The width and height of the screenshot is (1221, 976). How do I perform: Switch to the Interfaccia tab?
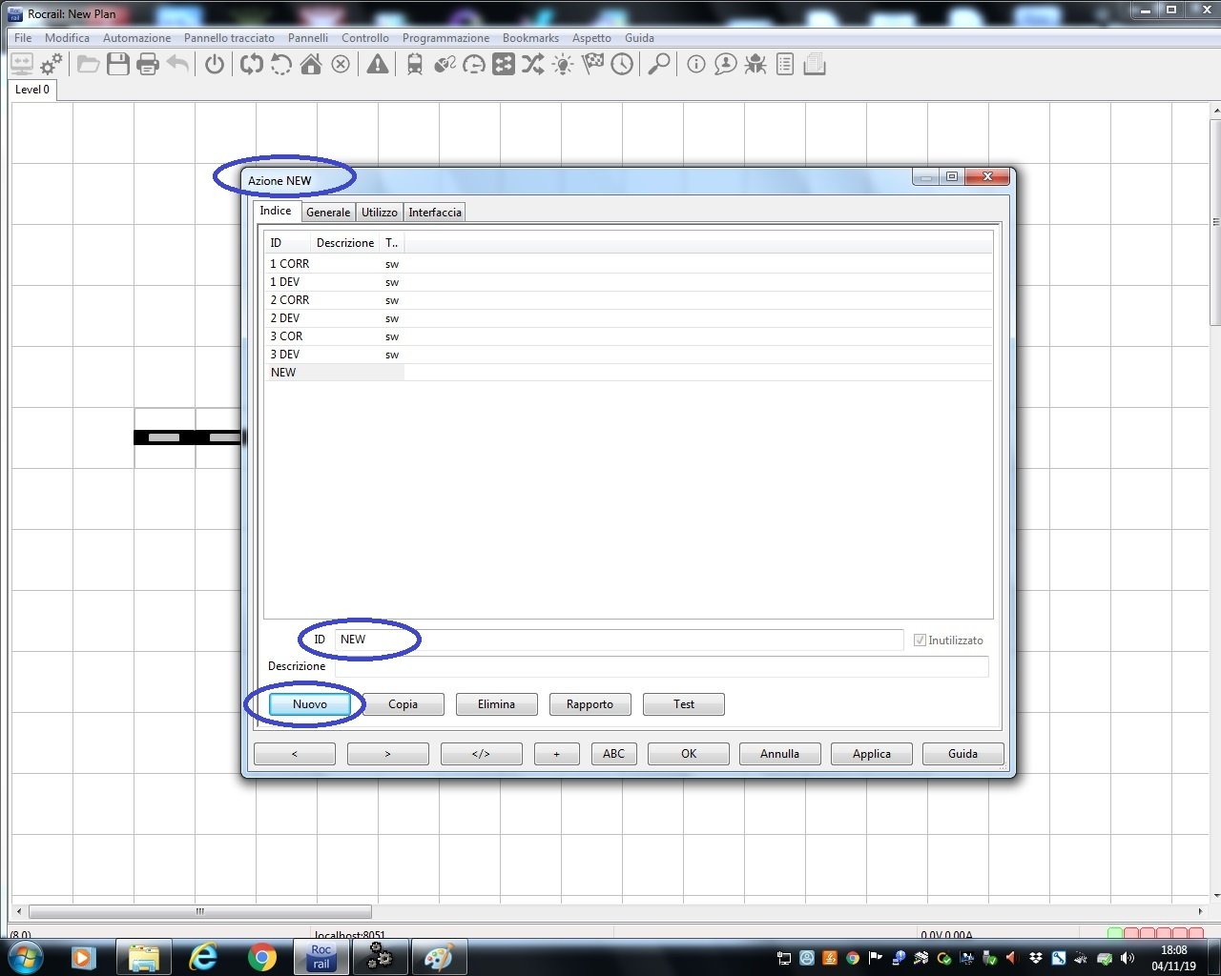(435, 213)
